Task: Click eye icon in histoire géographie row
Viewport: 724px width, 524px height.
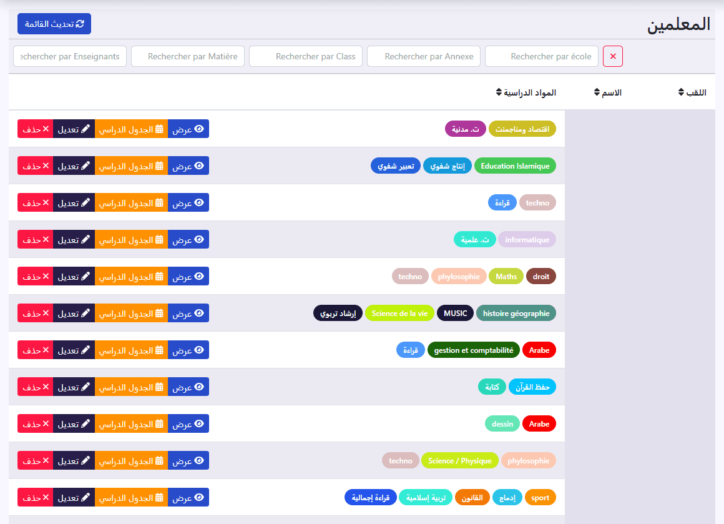Action: (x=199, y=313)
